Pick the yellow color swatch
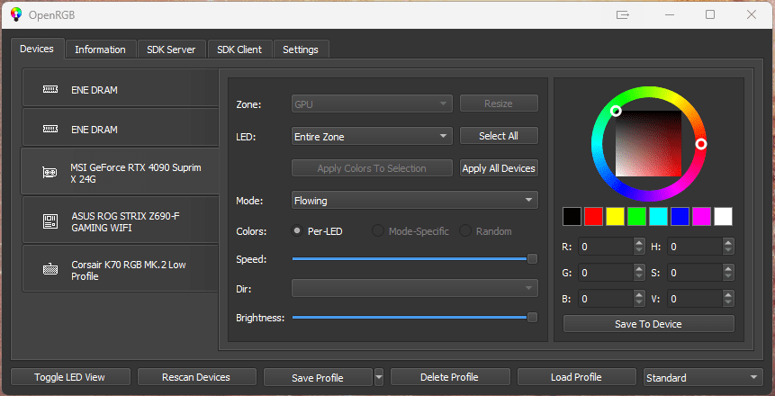This screenshot has height=396, width=775. 616,216
